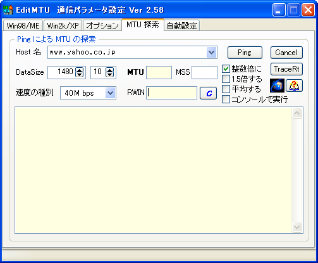
Task: Decrease DataSize with down spinner arrow
Action: [x=79, y=74]
